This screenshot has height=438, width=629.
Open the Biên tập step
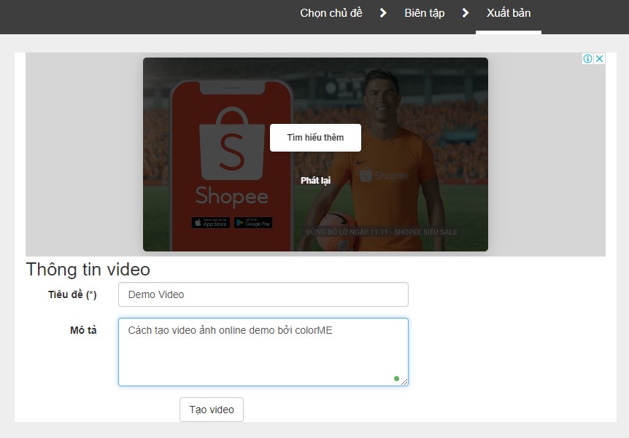coord(425,13)
